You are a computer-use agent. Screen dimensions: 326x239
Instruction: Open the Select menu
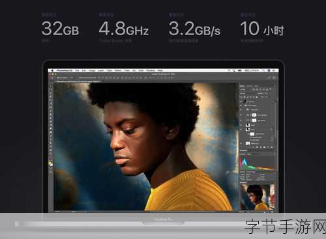click(x=118, y=70)
